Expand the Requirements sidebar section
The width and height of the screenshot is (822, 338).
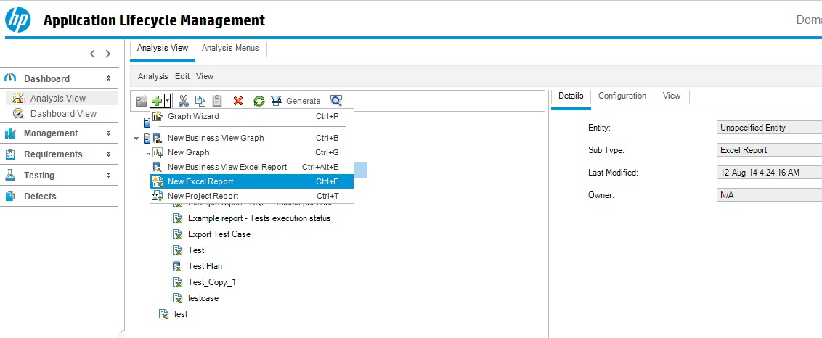point(108,154)
